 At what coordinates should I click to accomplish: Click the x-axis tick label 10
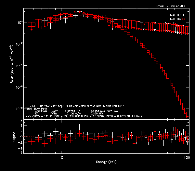pyautogui.click(x=61, y=157)
